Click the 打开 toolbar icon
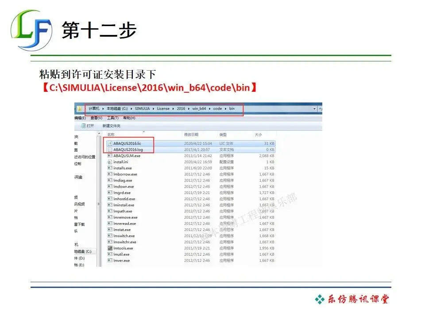425x318 pixels. [84, 126]
